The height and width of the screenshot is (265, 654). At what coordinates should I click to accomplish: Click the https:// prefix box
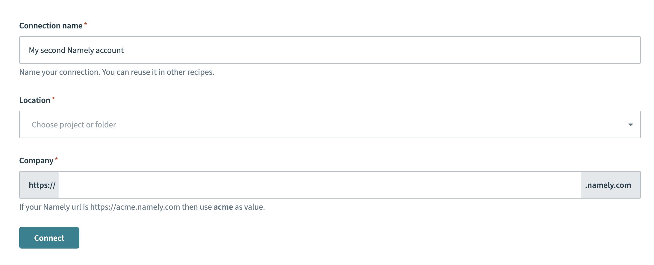click(x=40, y=185)
